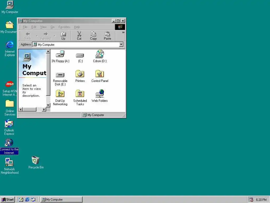Click the 'Select an item to view' description text
Screen dimensions: 270x203
(32, 90)
